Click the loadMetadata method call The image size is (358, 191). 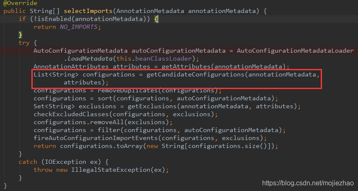pyautogui.click(x=90, y=59)
